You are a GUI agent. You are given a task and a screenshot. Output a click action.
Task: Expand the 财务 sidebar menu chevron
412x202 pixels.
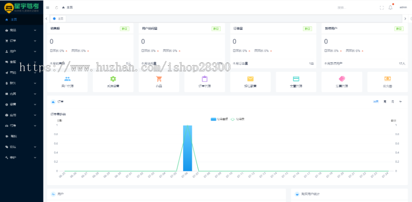pos(35,83)
